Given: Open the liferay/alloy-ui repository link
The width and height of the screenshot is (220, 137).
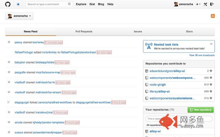Looking at the screenshot, I should (159, 91).
